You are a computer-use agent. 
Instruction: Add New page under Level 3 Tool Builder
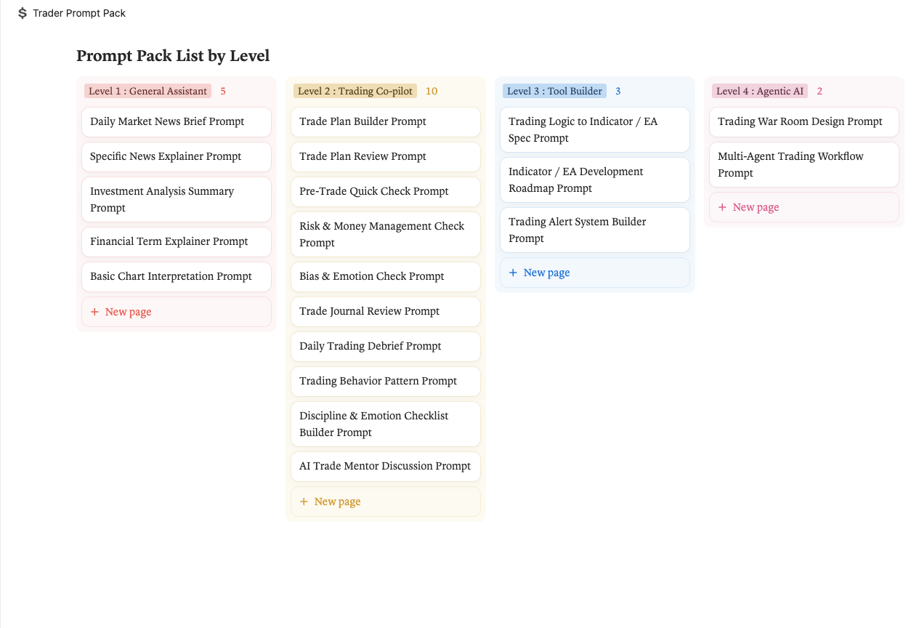tap(595, 273)
